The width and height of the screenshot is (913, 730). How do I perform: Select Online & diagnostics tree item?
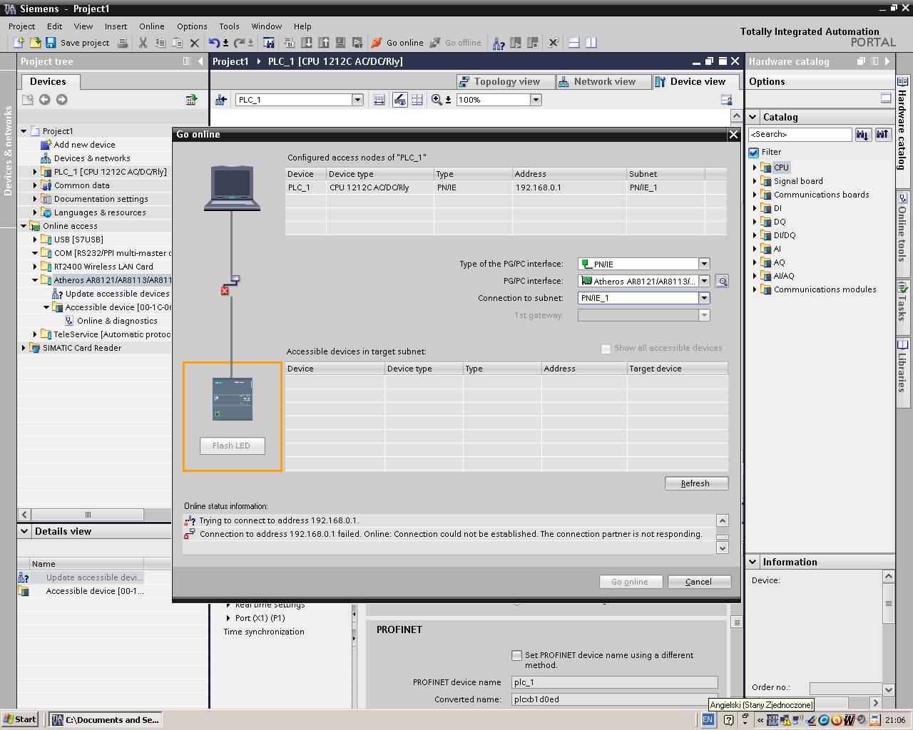pos(117,321)
